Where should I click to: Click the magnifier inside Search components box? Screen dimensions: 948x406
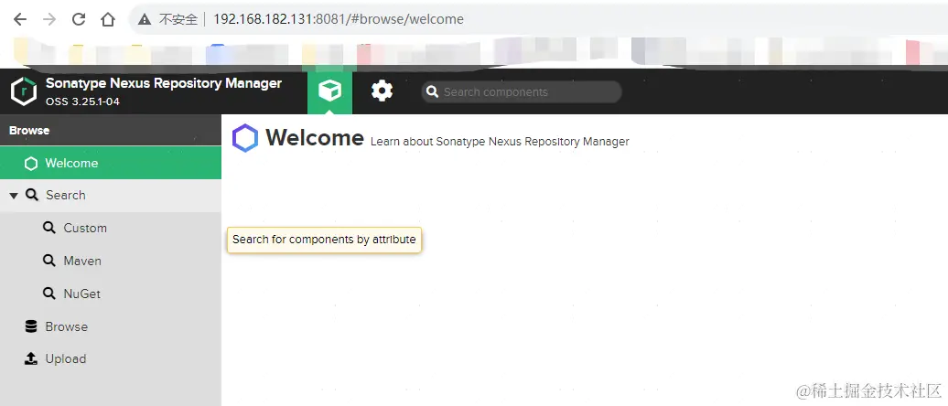coord(432,91)
